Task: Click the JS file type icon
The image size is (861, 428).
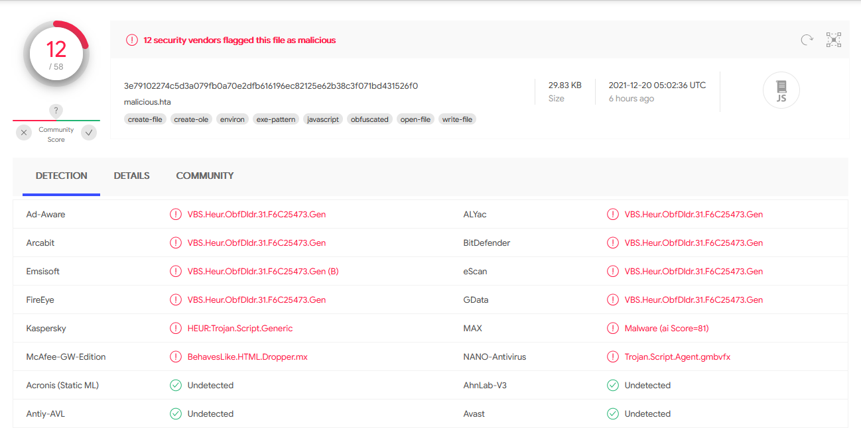Action: pos(781,90)
